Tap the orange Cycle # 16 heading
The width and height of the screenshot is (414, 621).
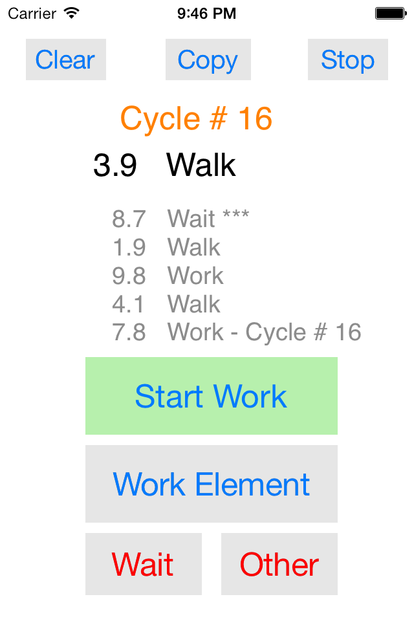click(196, 119)
